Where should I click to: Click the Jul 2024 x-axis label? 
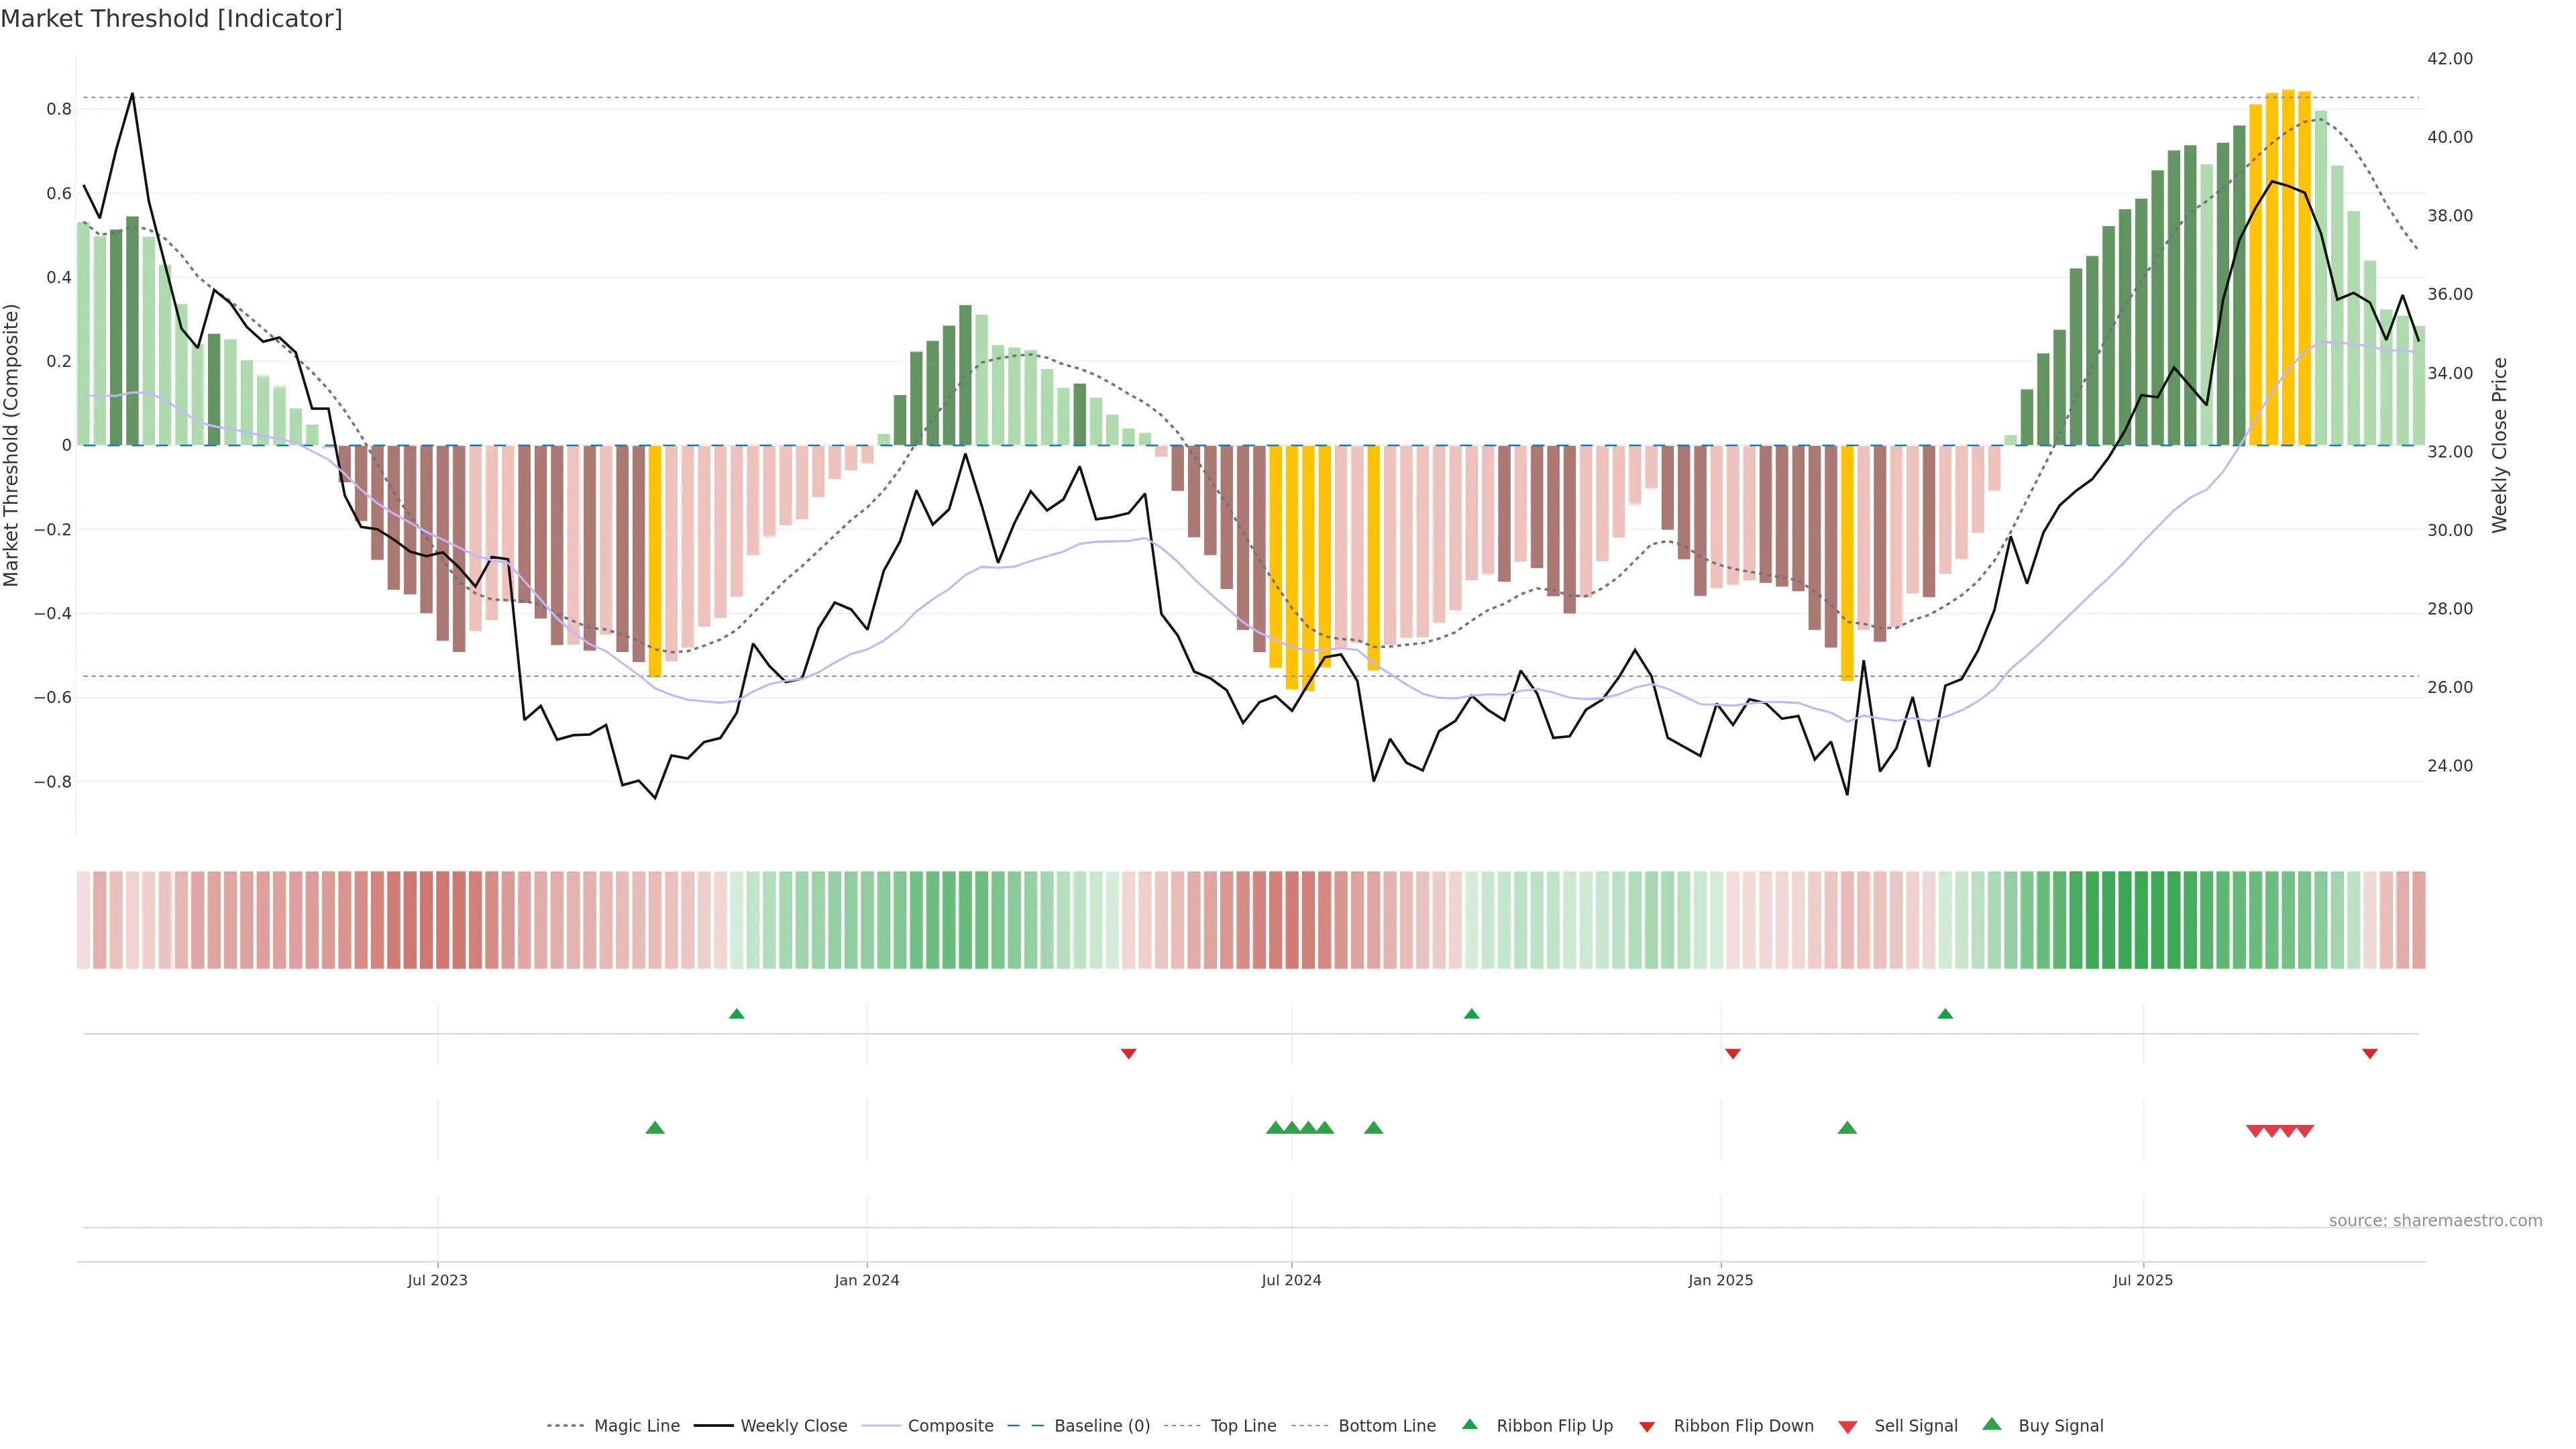click(1291, 1280)
